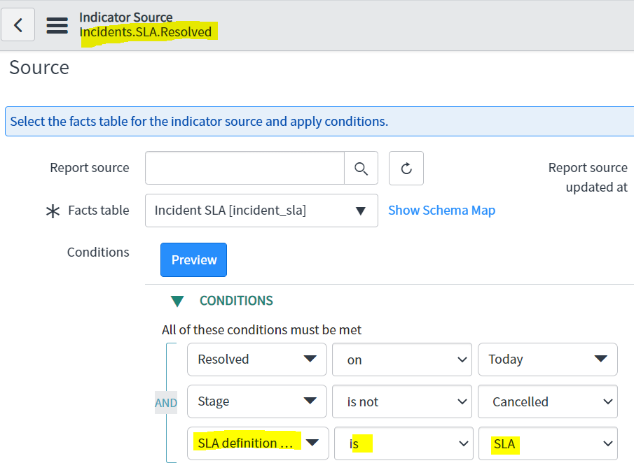Collapse the CONDITIONS section triangle
The height and width of the screenshot is (470, 634).
(x=177, y=301)
